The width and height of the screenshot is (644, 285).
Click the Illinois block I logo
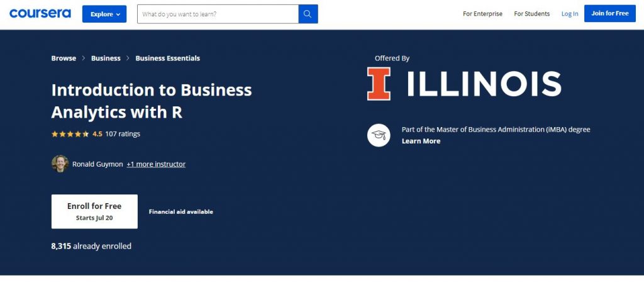tap(379, 84)
